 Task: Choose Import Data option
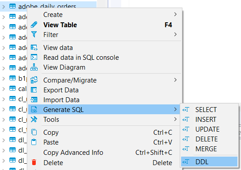click(x=104, y=100)
